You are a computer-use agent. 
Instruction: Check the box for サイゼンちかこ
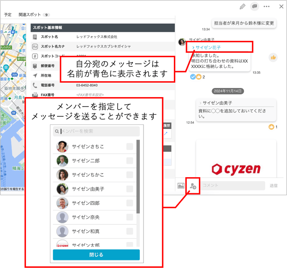coord(130,175)
